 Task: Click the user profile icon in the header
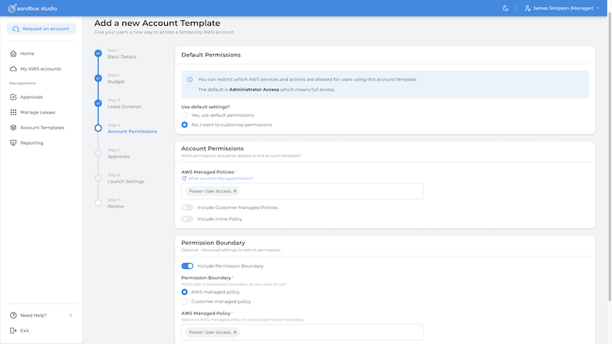tap(527, 8)
